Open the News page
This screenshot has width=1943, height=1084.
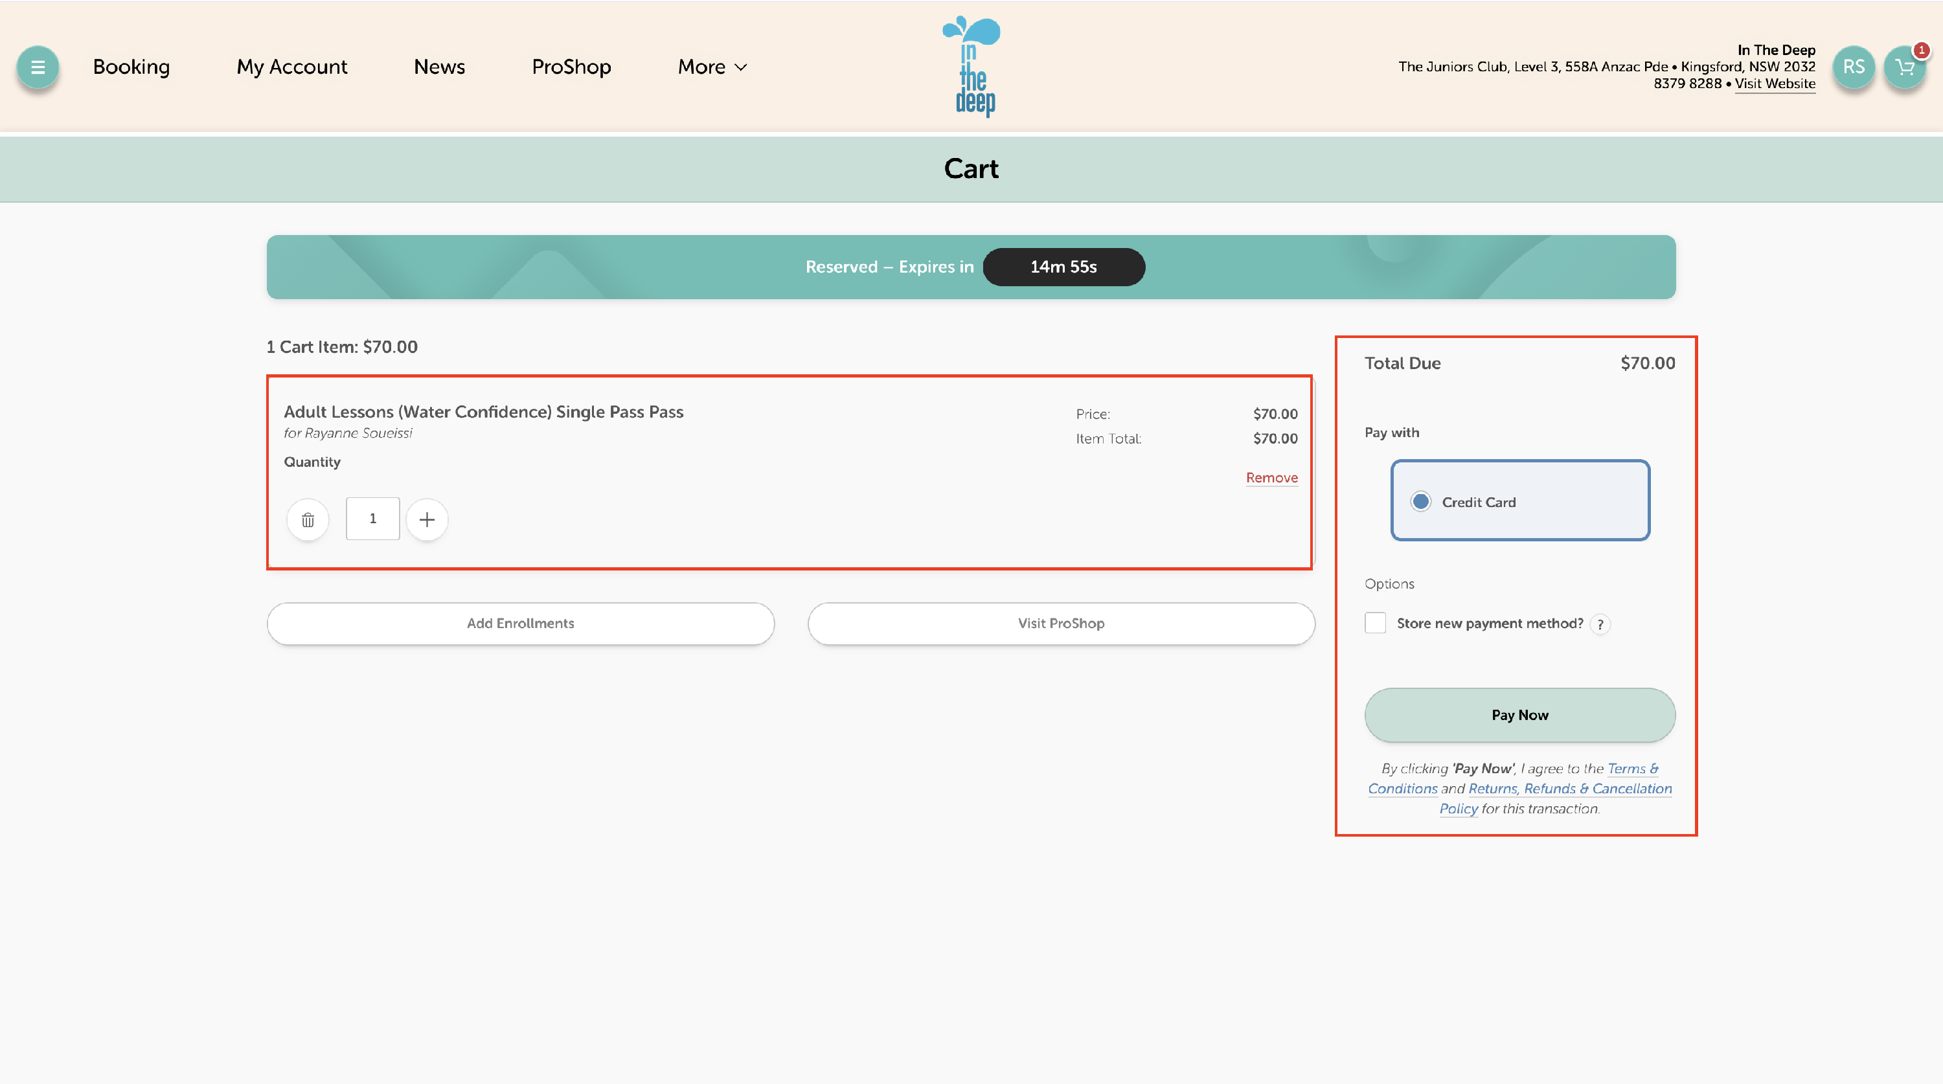click(x=439, y=67)
